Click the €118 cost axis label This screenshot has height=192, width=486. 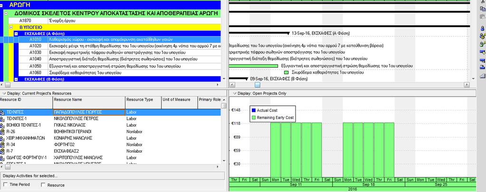(236, 123)
